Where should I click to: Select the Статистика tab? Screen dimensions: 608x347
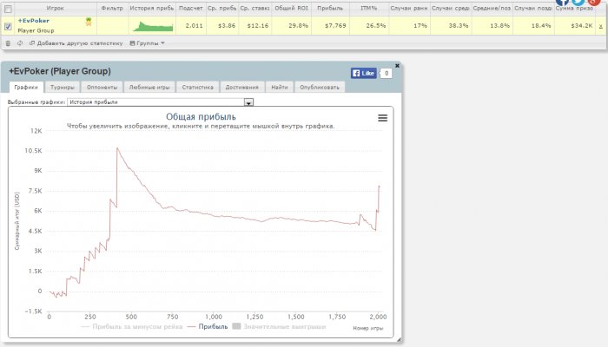198,87
